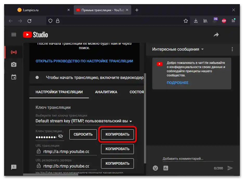Click the send message arrow icon
Screen dimensions: 244x180
230,168
